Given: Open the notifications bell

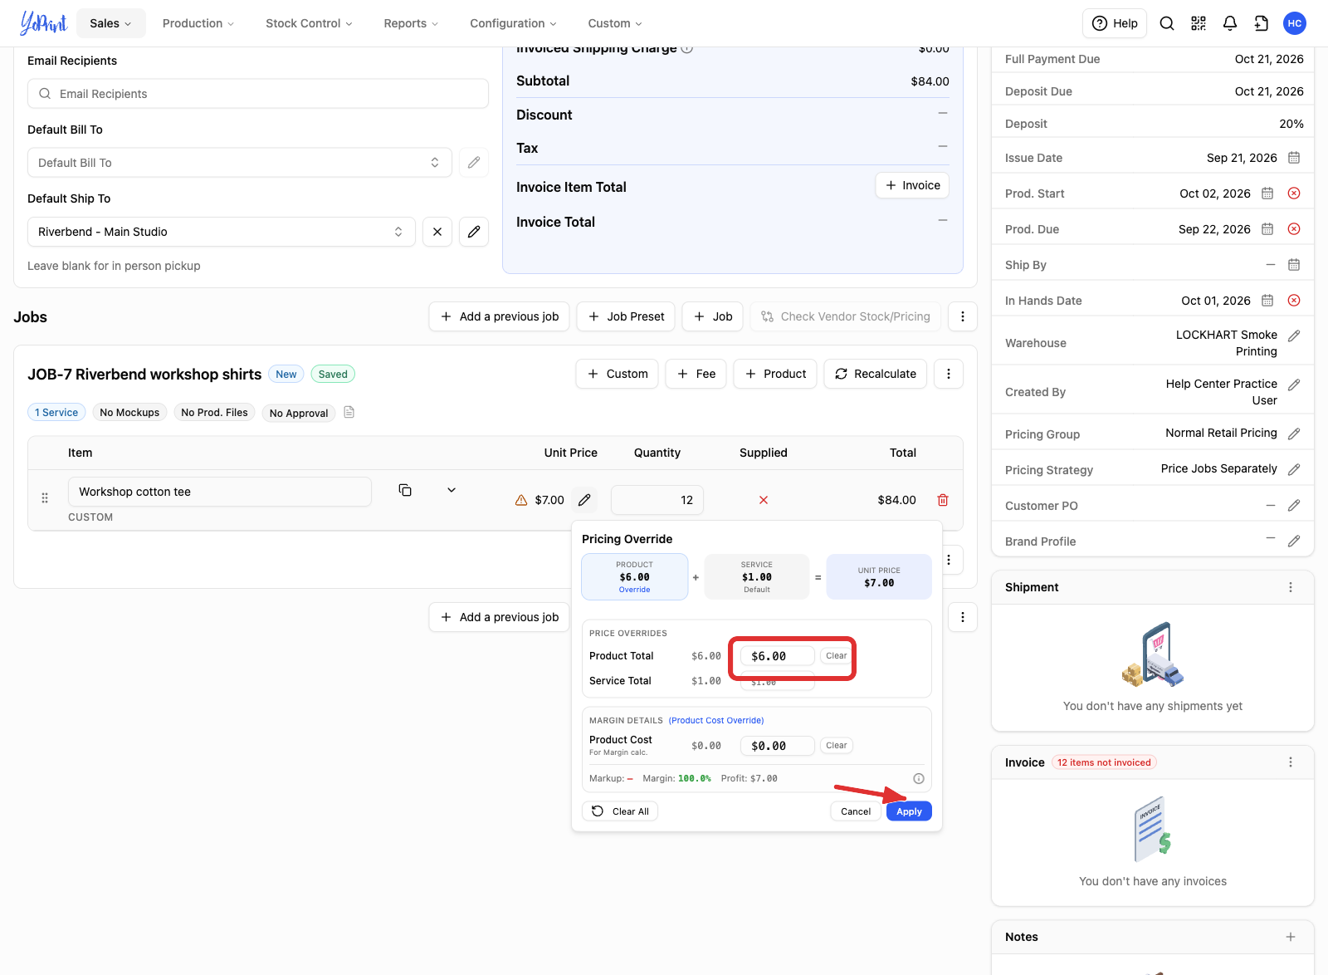Looking at the screenshot, I should 1229,23.
